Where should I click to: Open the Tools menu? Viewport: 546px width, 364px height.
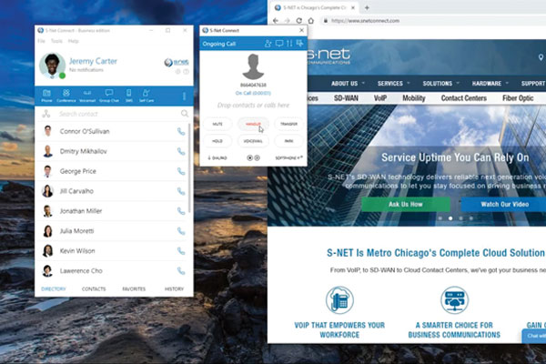56,41
